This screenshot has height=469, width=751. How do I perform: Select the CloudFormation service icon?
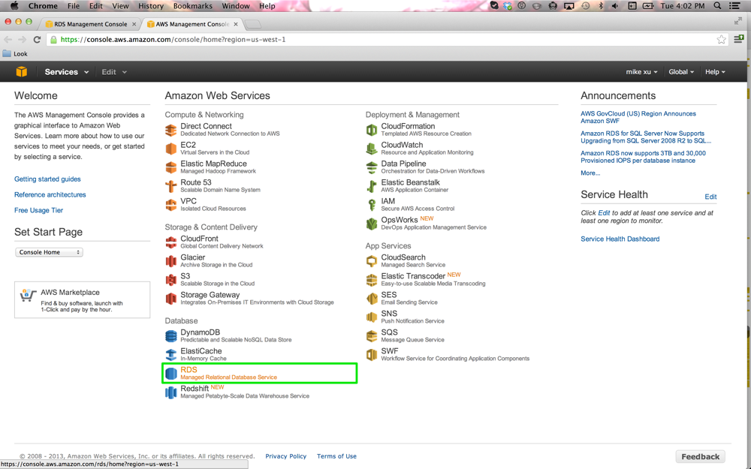[x=372, y=130]
